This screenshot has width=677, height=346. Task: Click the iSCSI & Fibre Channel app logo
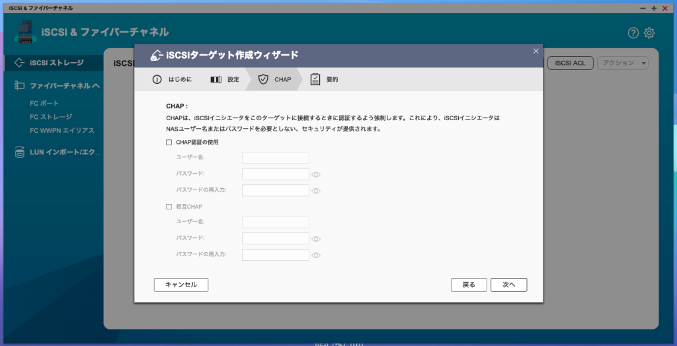coord(25,32)
